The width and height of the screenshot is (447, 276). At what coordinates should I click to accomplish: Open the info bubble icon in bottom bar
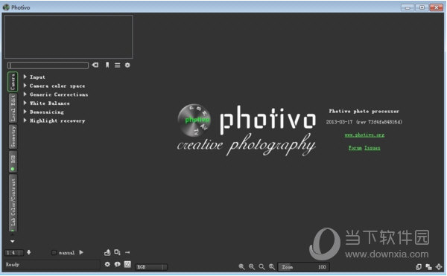point(117,264)
